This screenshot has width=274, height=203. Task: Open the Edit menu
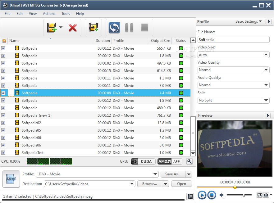(20, 14)
